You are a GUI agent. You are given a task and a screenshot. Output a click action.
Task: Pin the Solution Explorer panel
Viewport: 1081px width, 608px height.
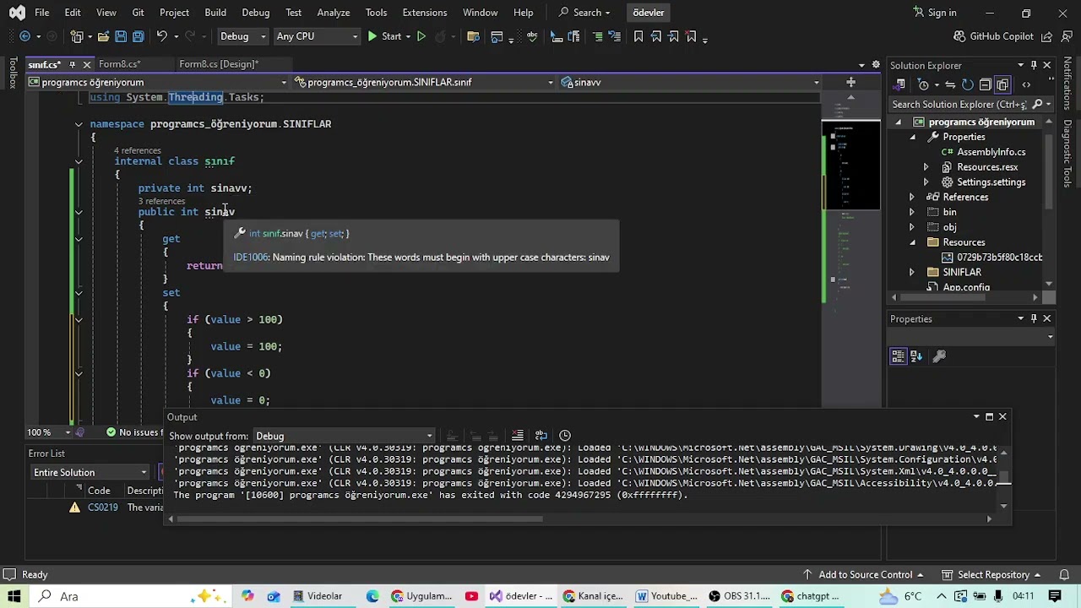[1034, 65]
